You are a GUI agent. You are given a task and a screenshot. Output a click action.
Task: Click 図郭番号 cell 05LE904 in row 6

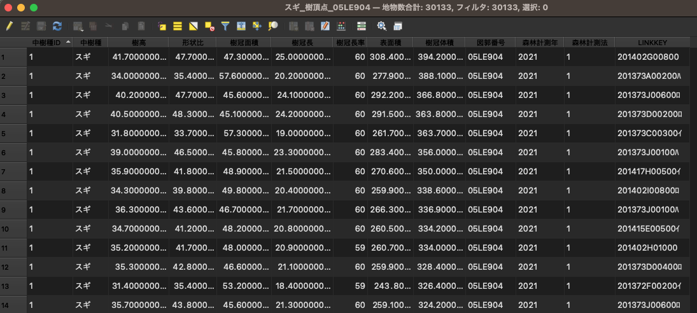[x=490, y=152]
